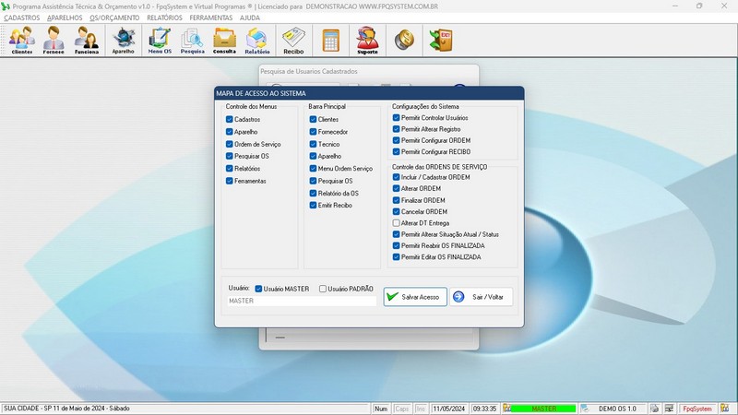Open Menu OS from the toolbar
The width and height of the screenshot is (738, 415).
(x=160, y=41)
